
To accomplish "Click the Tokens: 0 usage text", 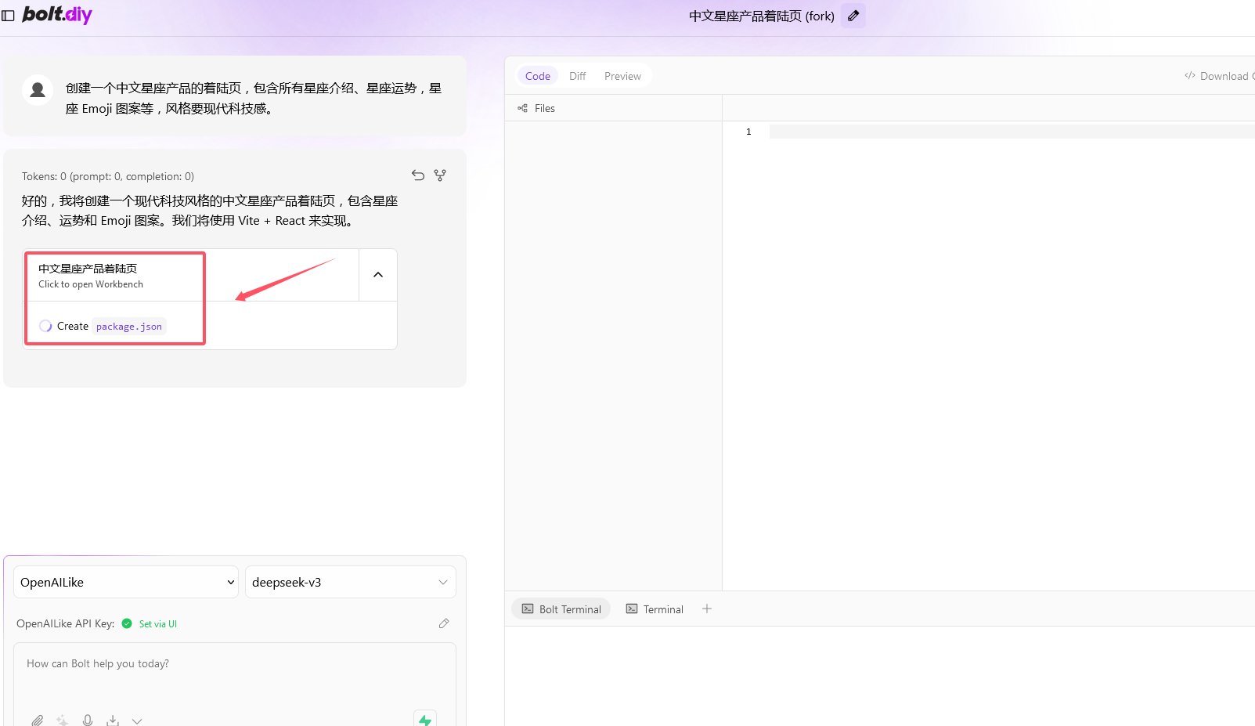I will [108, 176].
